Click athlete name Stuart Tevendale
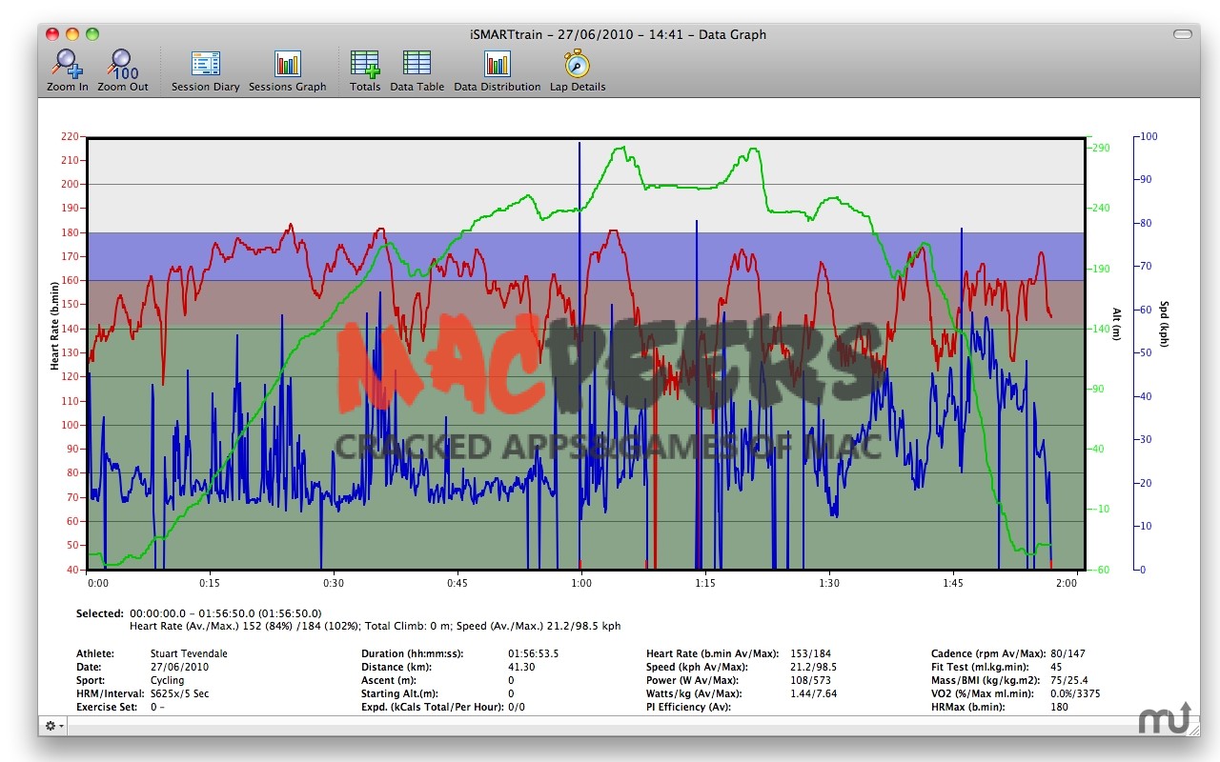This screenshot has height=762, width=1220. click(x=189, y=653)
